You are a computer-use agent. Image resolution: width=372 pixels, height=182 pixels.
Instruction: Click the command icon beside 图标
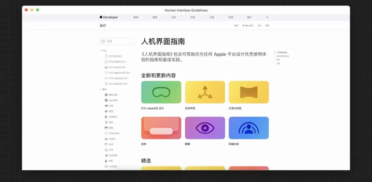(106, 122)
